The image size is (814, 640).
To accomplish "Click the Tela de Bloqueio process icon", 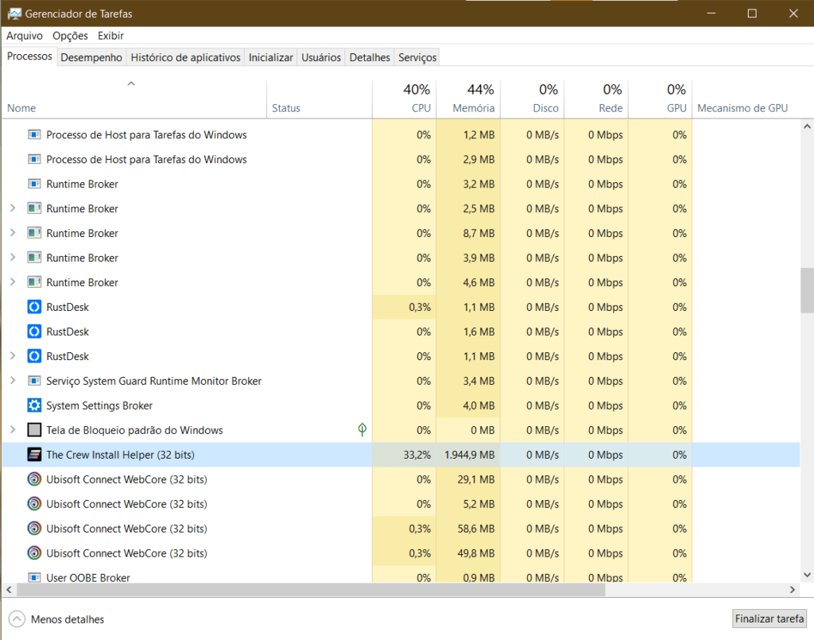I will pyautogui.click(x=34, y=430).
